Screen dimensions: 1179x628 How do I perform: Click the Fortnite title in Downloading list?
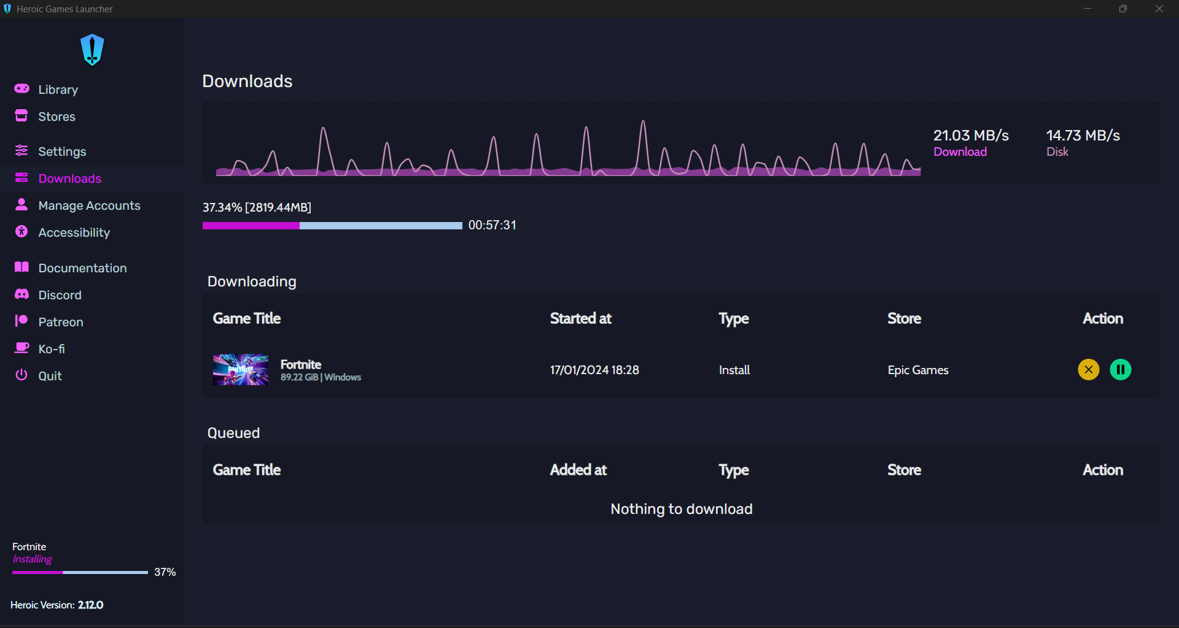click(301, 364)
